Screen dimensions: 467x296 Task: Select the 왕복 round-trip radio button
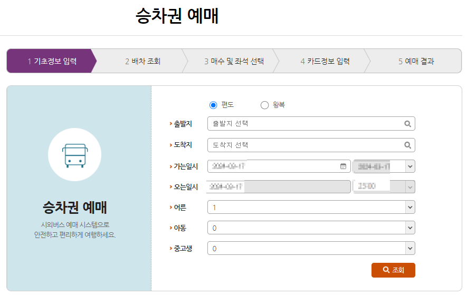click(264, 105)
